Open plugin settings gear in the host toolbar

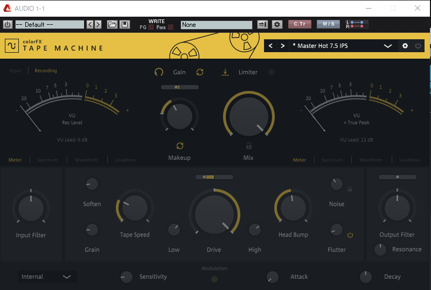[x=277, y=25]
